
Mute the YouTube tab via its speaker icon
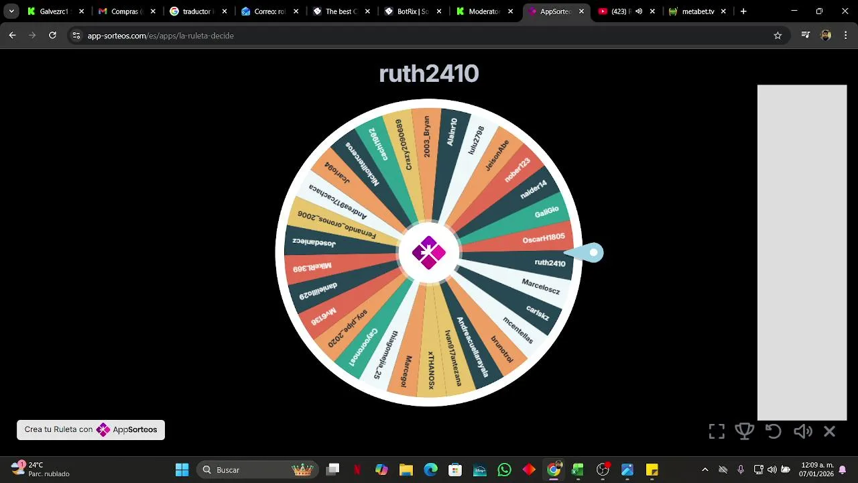639,11
